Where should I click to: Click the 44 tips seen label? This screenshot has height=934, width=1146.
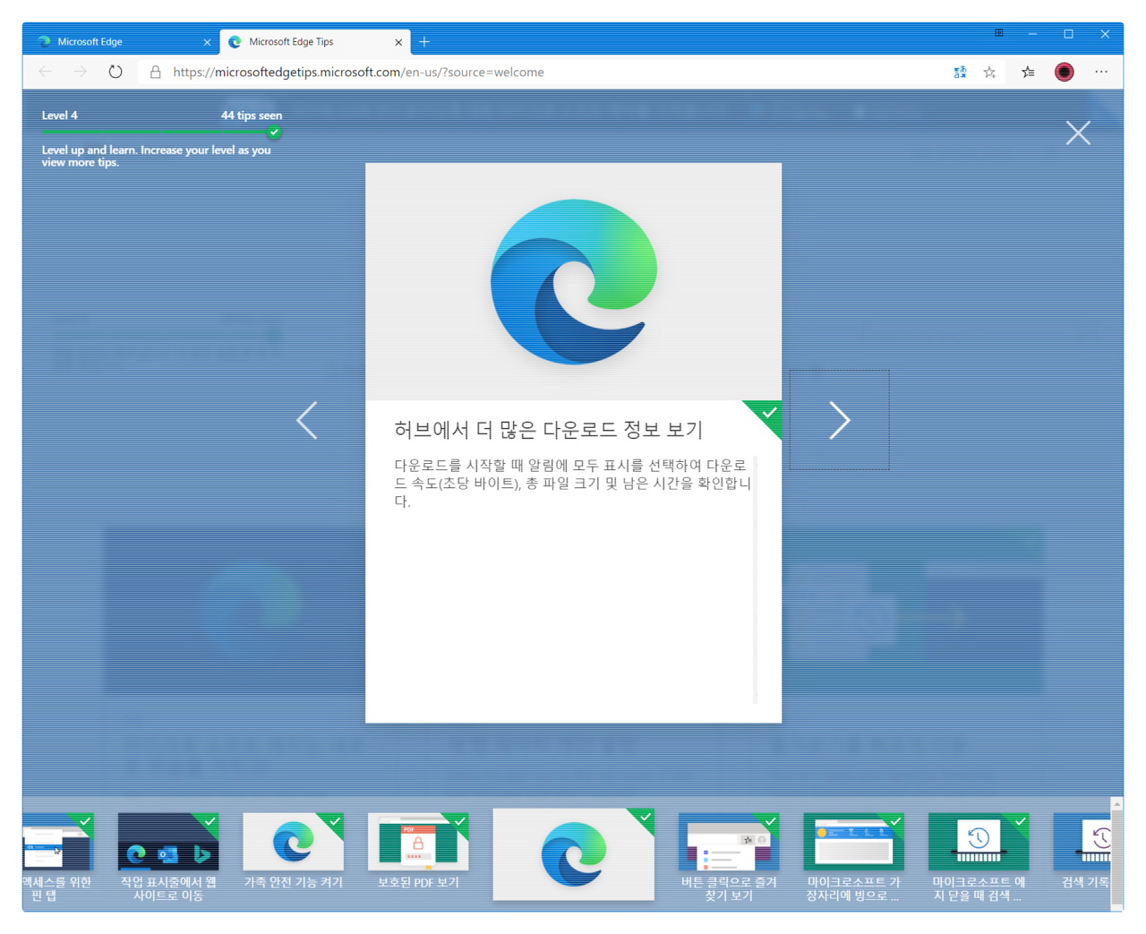pos(252,116)
